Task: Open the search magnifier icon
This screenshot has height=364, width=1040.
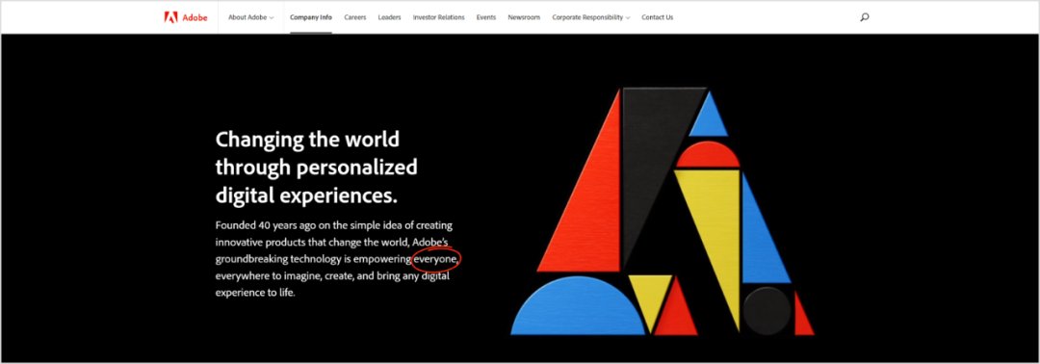Action: (x=864, y=17)
